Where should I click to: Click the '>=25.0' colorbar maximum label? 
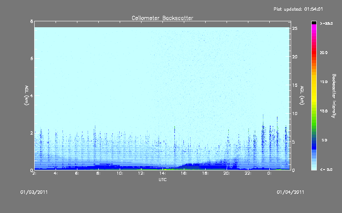tap(326, 23)
